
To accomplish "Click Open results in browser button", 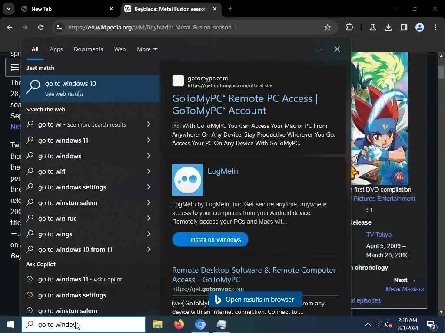I will click(x=256, y=299).
